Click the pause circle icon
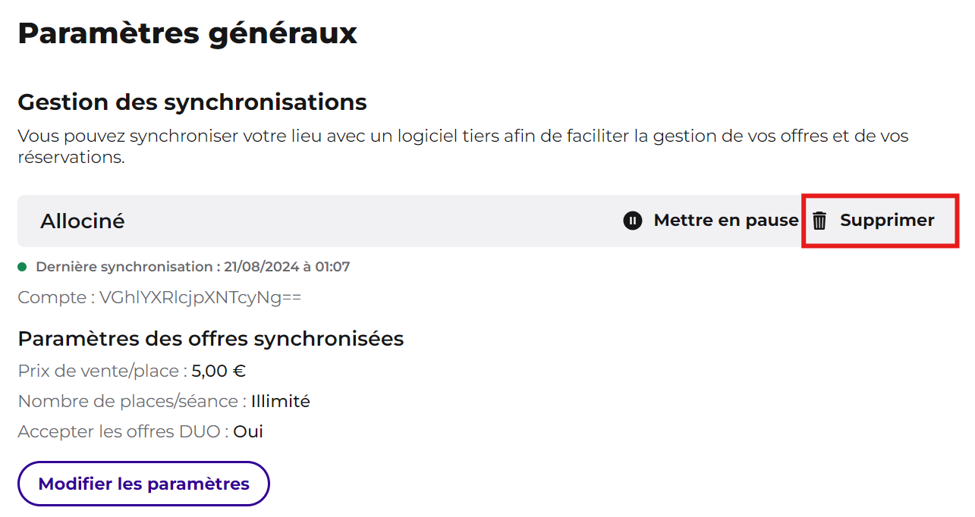The height and width of the screenshot is (517, 975). pyautogui.click(x=633, y=221)
